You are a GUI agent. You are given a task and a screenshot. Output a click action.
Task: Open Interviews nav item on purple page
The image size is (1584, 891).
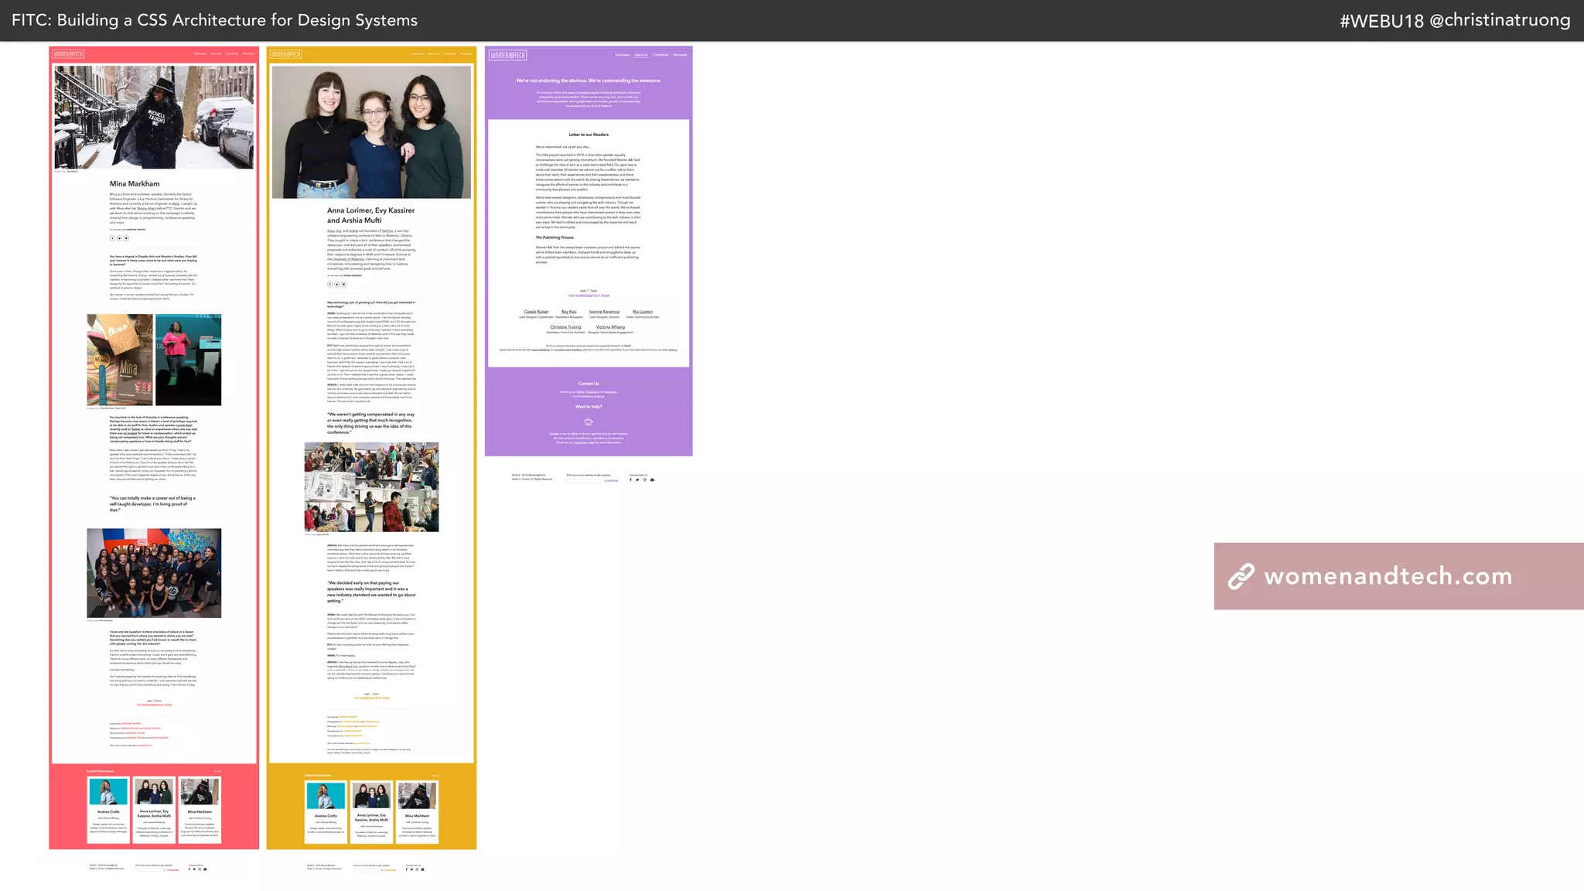[x=622, y=55]
